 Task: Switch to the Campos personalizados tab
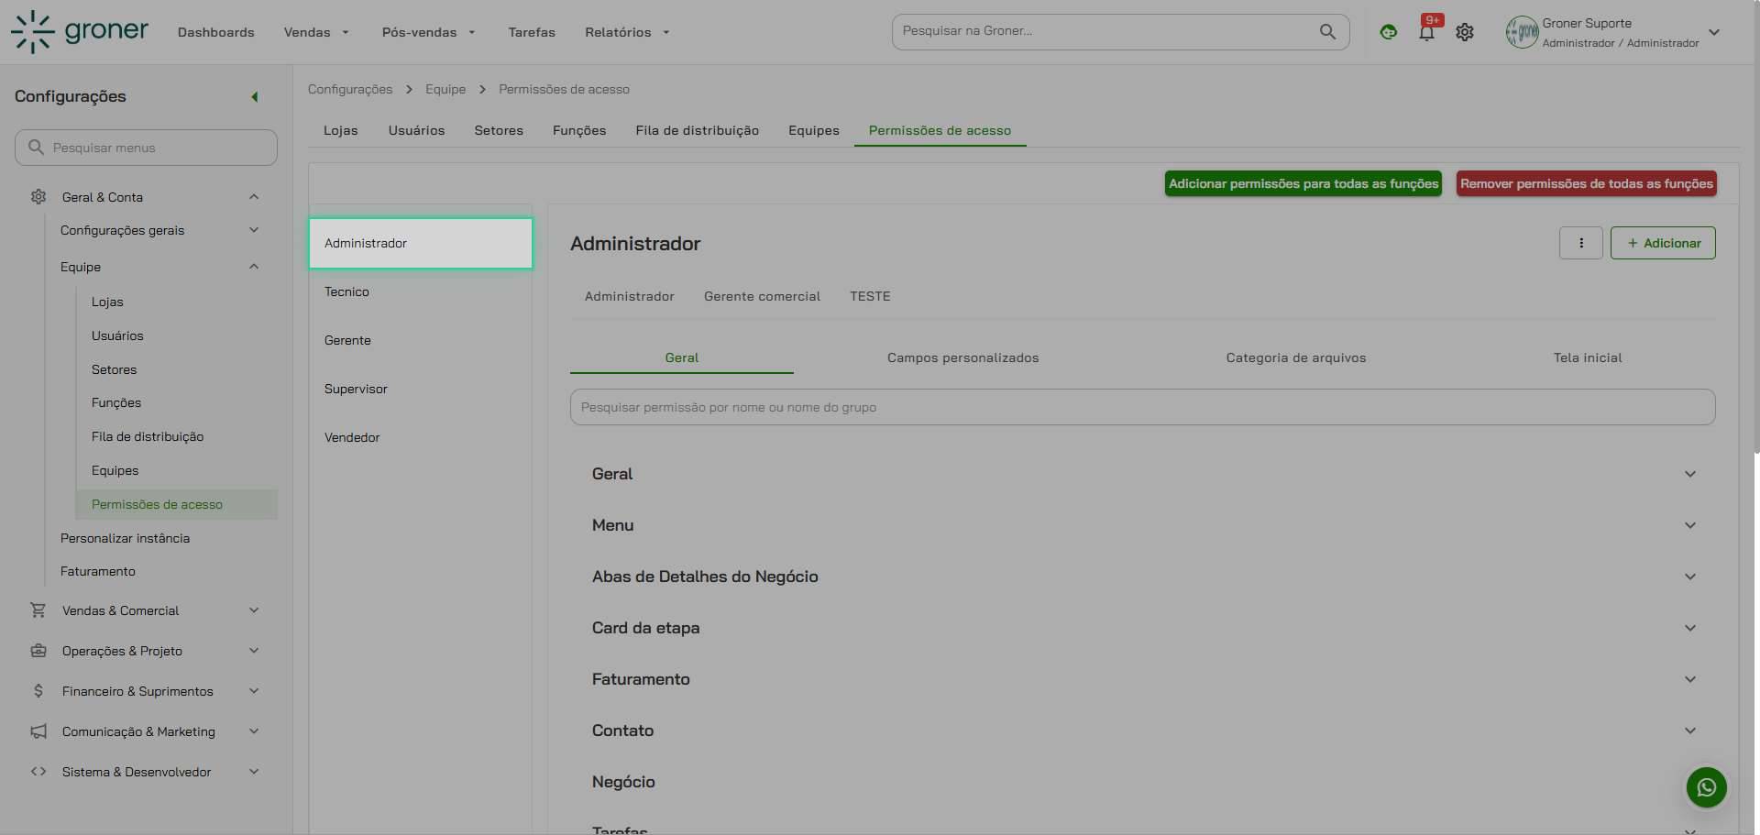point(962,357)
